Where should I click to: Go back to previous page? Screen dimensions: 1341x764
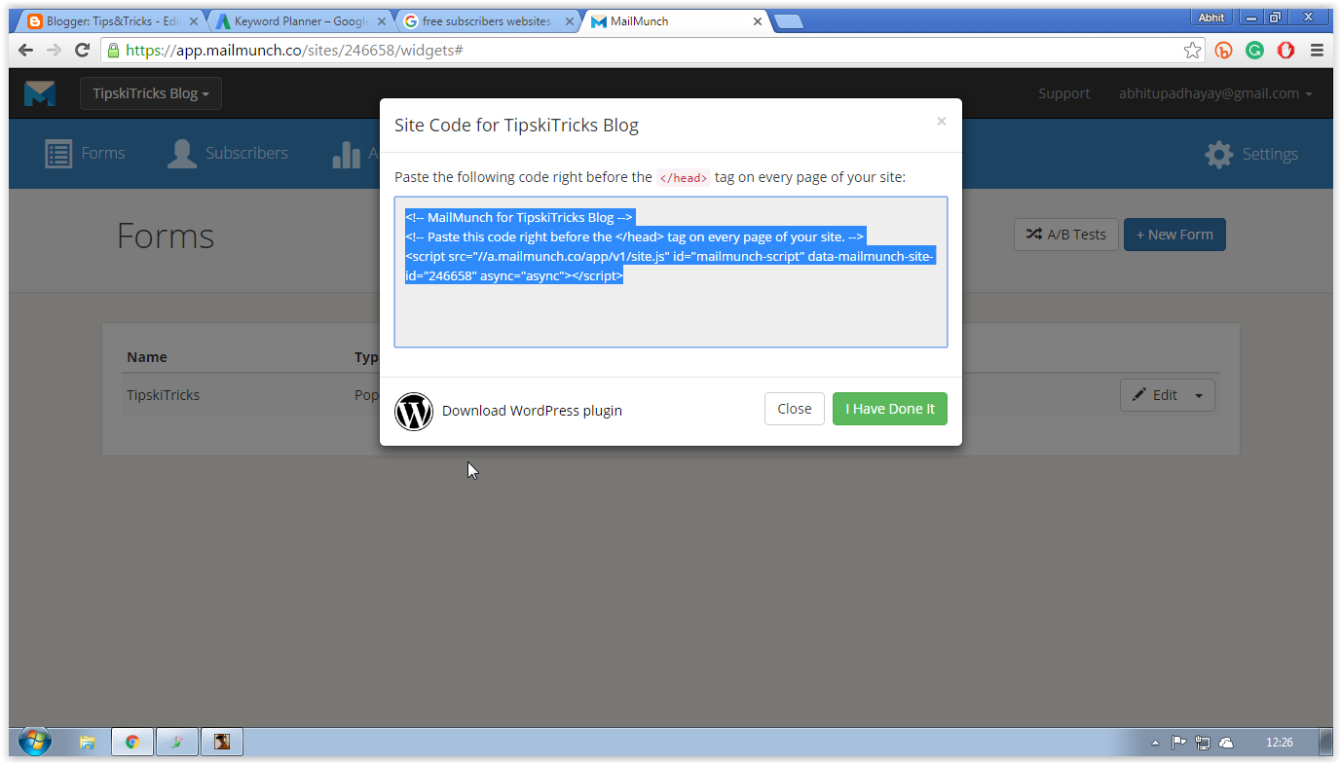coord(26,50)
